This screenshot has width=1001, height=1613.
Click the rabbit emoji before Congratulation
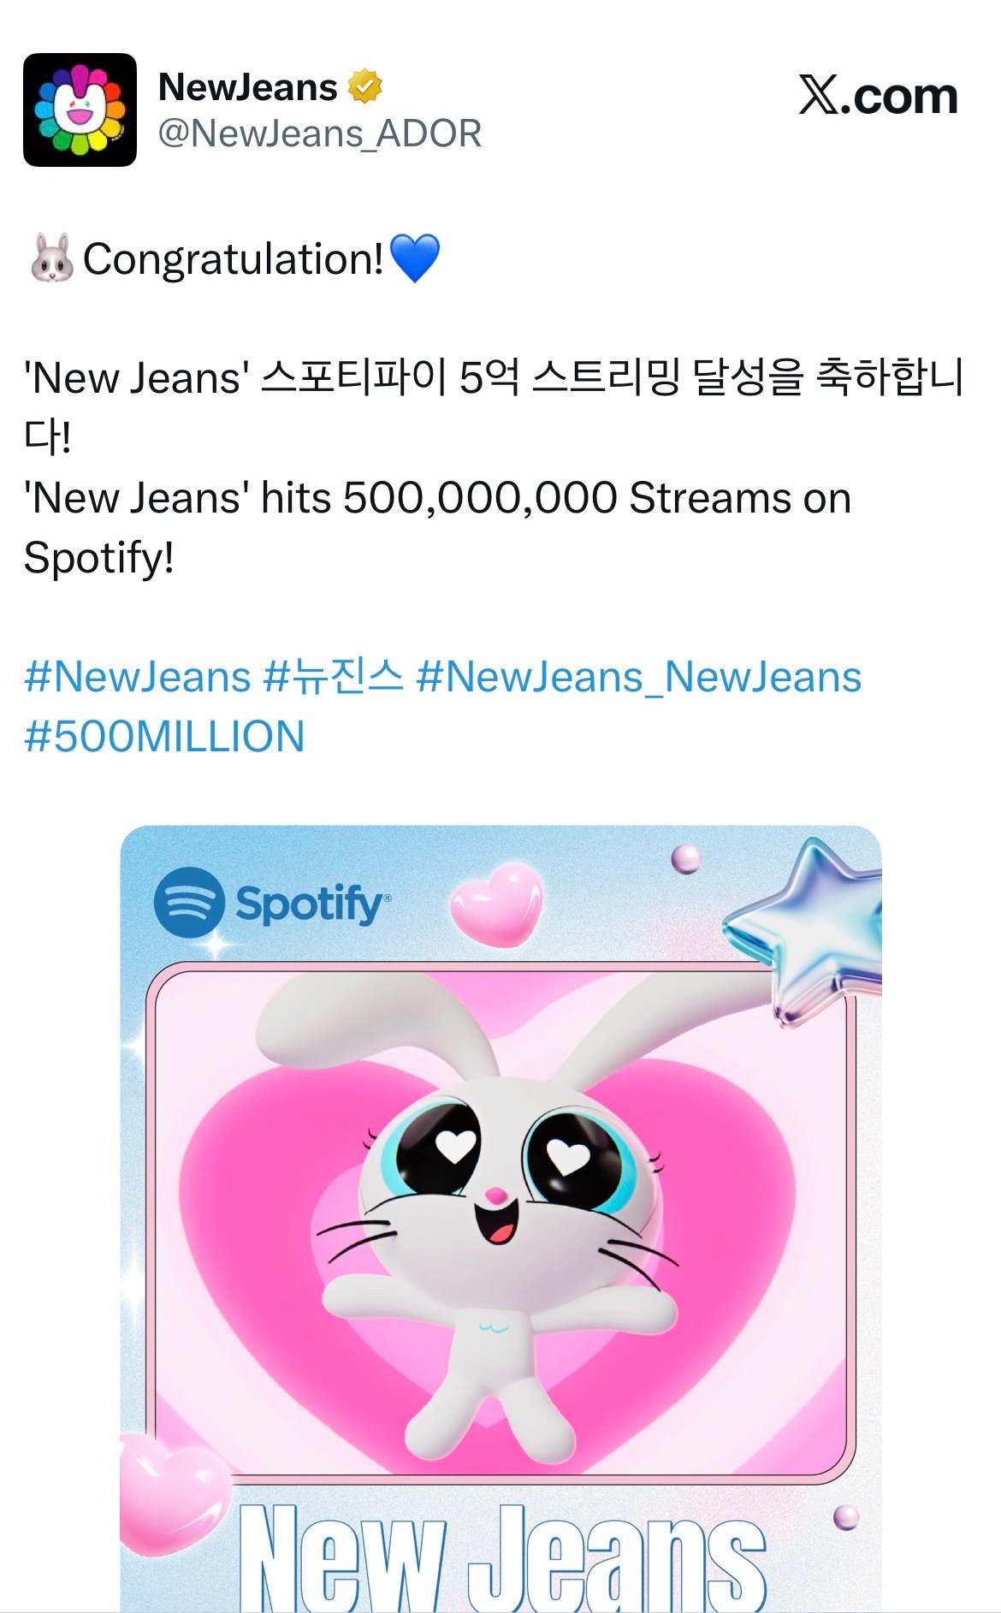pos(51,258)
